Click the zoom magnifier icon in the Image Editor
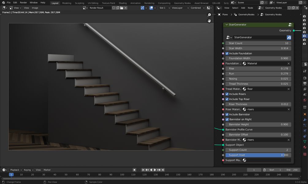The height and width of the screenshot is (184, 308). coord(209,14)
